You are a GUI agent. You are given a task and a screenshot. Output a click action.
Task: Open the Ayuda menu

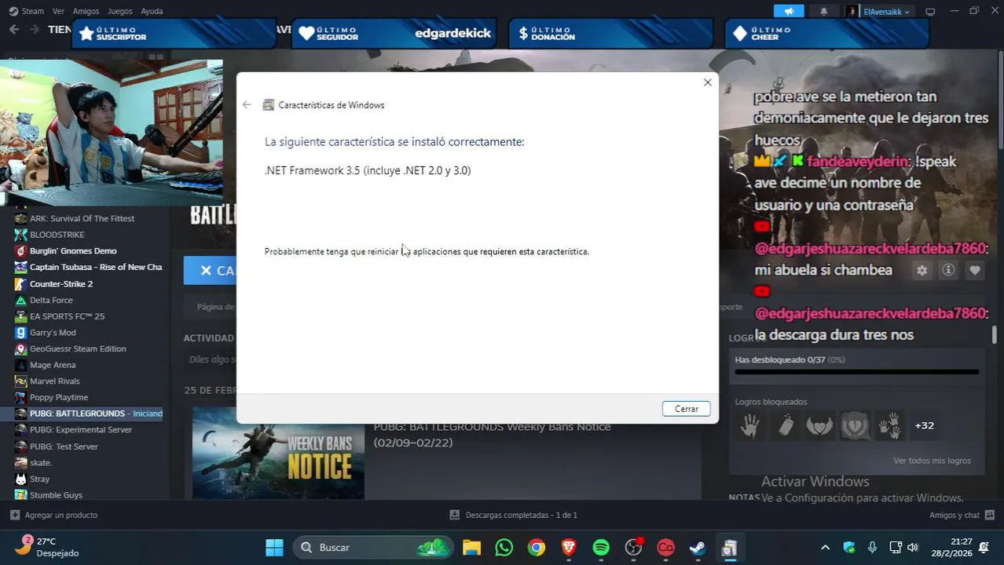pos(152,11)
